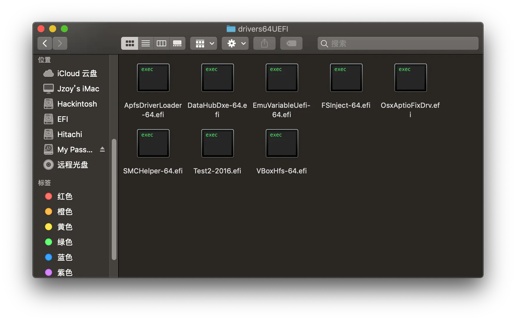This screenshot has width=516, height=321.
Task: Switch to column view mode
Action: point(161,43)
